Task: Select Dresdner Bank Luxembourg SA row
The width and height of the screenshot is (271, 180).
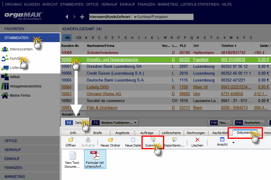Action: (x=166, y=66)
